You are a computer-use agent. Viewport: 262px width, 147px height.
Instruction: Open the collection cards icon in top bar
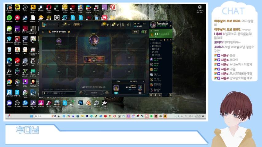click(x=123, y=25)
